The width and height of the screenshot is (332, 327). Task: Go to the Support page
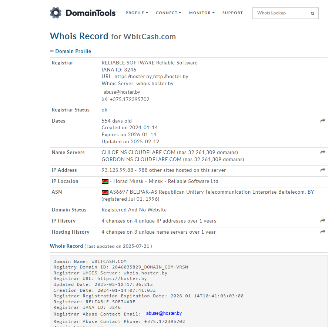point(232,13)
